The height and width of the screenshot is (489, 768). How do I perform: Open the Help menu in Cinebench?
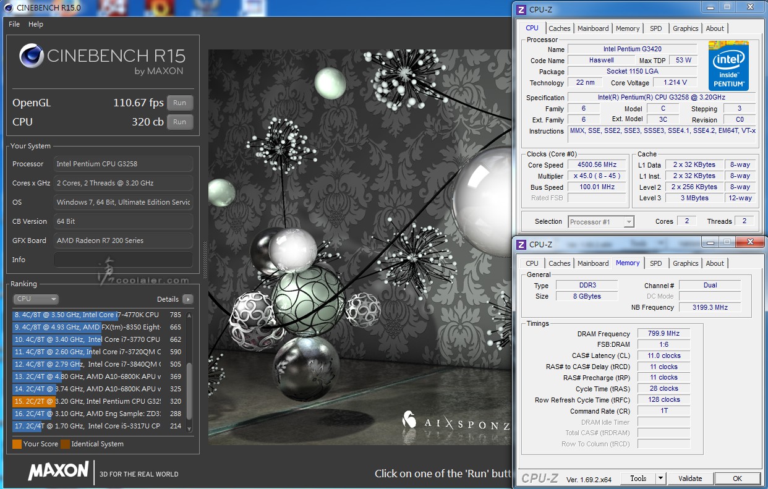coord(36,24)
